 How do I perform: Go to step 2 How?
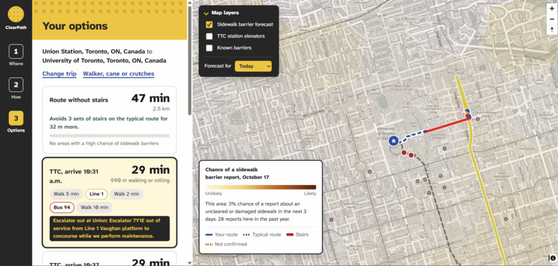tap(16, 89)
